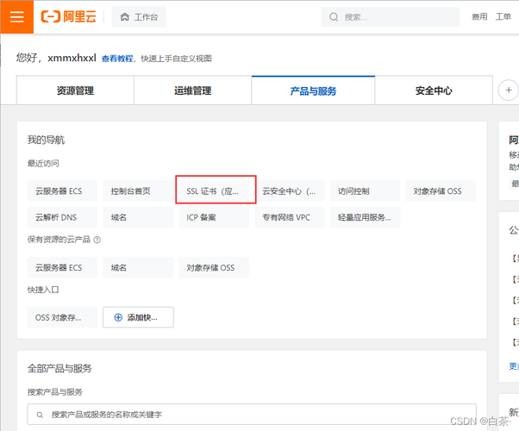
Task: Click the home icon beside 工作台
Action: (125, 17)
